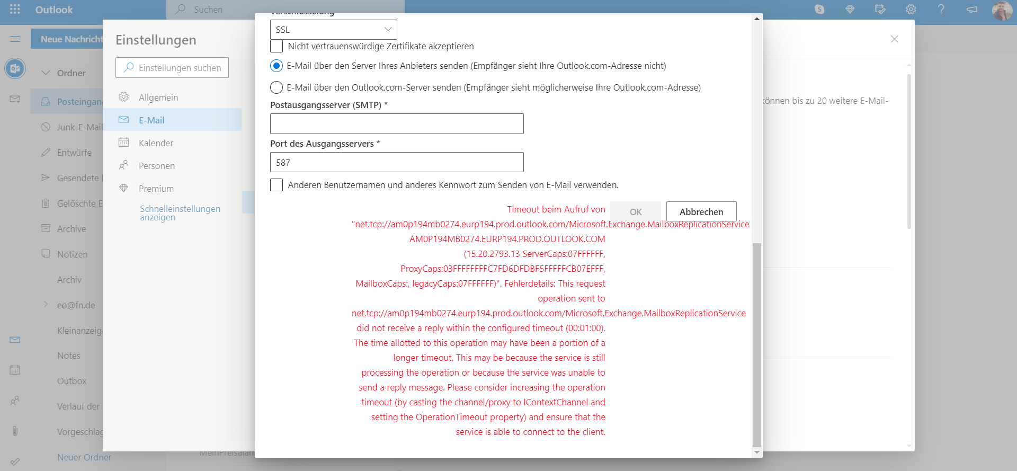Screen dimensions: 1017x471
Task: Collapse the Ordner folder list
Action: (46, 73)
